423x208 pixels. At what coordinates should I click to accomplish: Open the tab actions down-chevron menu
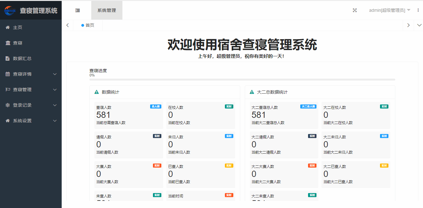[x=419, y=25]
